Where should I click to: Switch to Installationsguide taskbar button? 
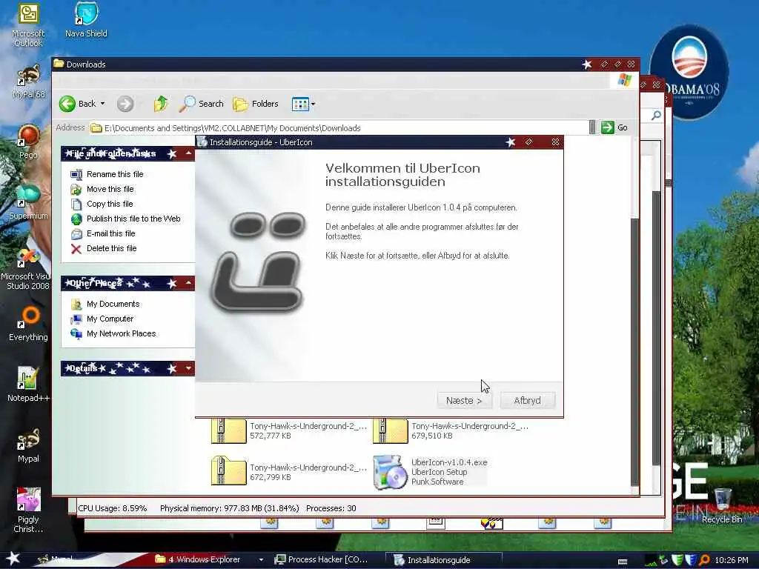tap(443, 560)
